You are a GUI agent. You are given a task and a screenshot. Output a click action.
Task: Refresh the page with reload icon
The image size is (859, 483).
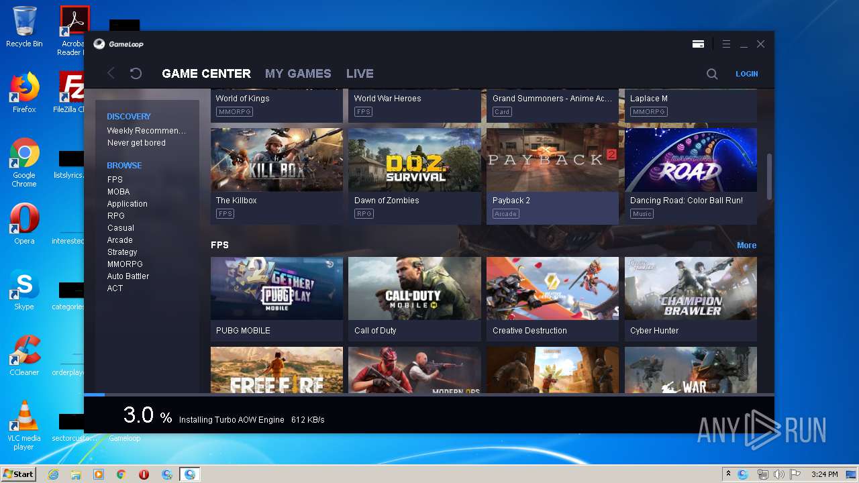tap(136, 73)
